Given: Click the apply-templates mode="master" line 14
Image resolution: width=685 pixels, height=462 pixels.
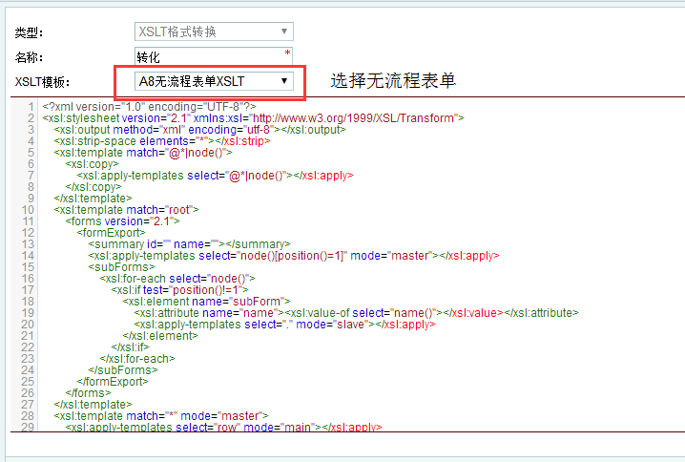Looking at the screenshot, I should [294, 255].
